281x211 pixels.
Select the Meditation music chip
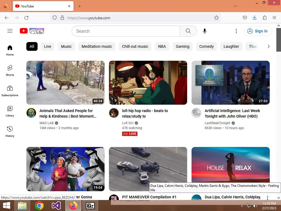click(97, 46)
